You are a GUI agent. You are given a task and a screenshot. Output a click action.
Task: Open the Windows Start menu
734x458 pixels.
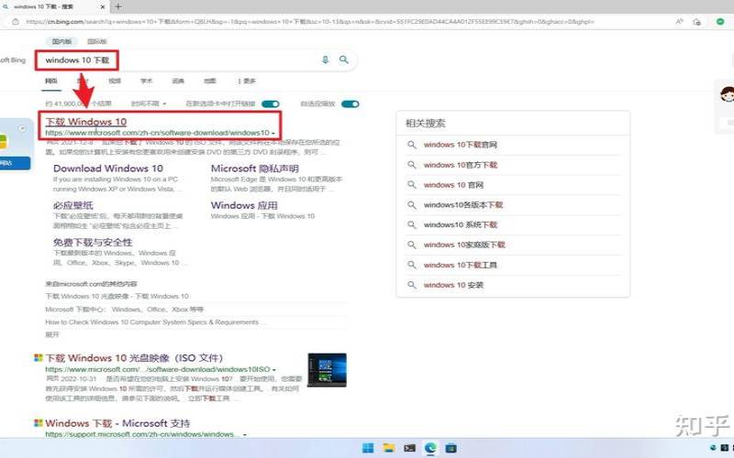[x=369, y=448]
